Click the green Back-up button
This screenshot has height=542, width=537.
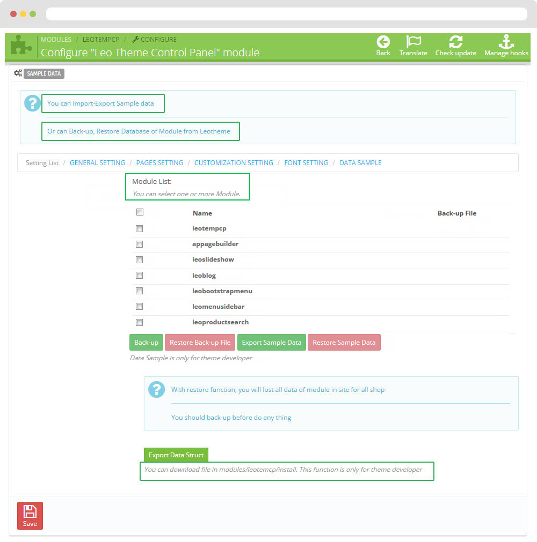[146, 342]
